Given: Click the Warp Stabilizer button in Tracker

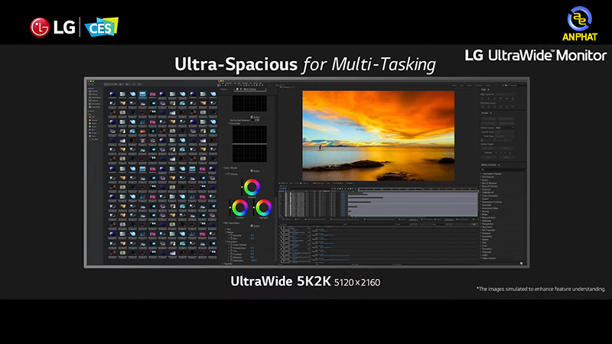Looking at the screenshot, I should [506, 118].
